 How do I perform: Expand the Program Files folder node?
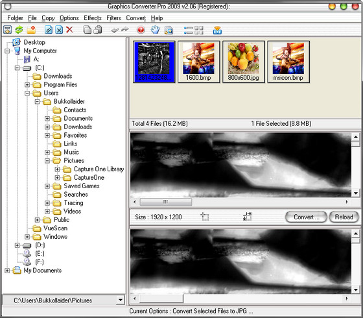pyautogui.click(x=27, y=84)
